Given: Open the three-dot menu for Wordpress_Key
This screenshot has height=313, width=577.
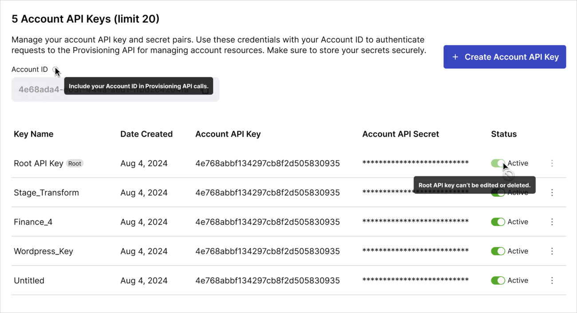Looking at the screenshot, I should pos(552,251).
